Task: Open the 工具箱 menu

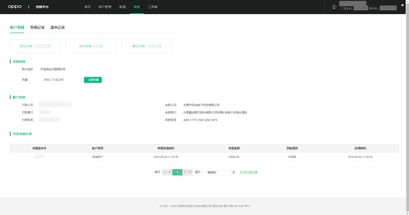Action: tap(152, 7)
